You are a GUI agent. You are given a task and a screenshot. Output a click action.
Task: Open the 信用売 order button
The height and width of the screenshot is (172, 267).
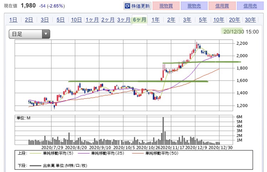pos(250,6)
